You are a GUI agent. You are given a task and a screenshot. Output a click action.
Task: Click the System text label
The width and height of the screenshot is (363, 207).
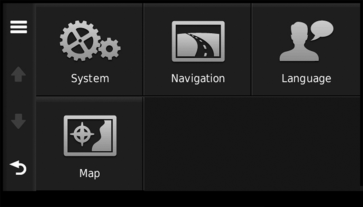click(90, 78)
